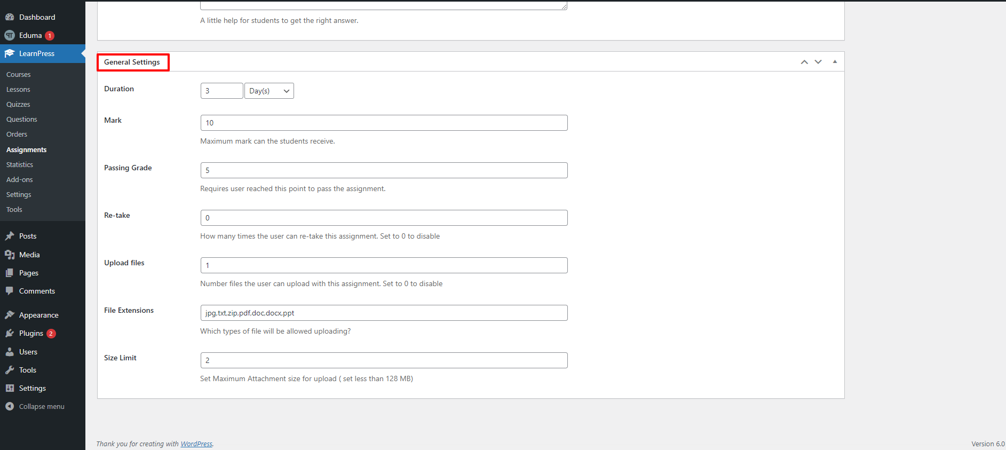Open the Duration unit Day(s) dropdown

click(x=269, y=91)
